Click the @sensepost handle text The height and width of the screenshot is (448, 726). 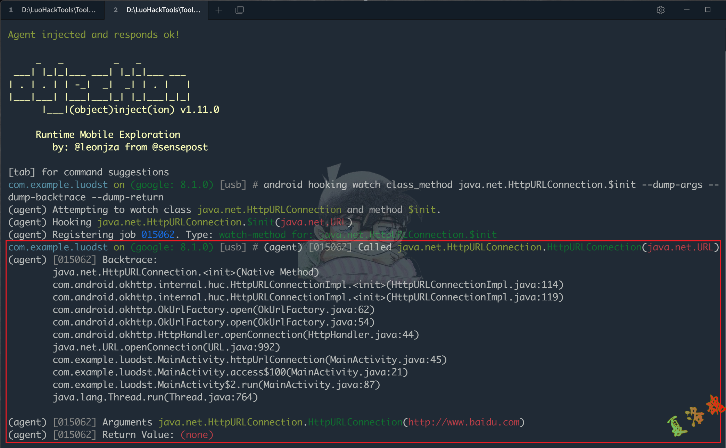(180, 147)
